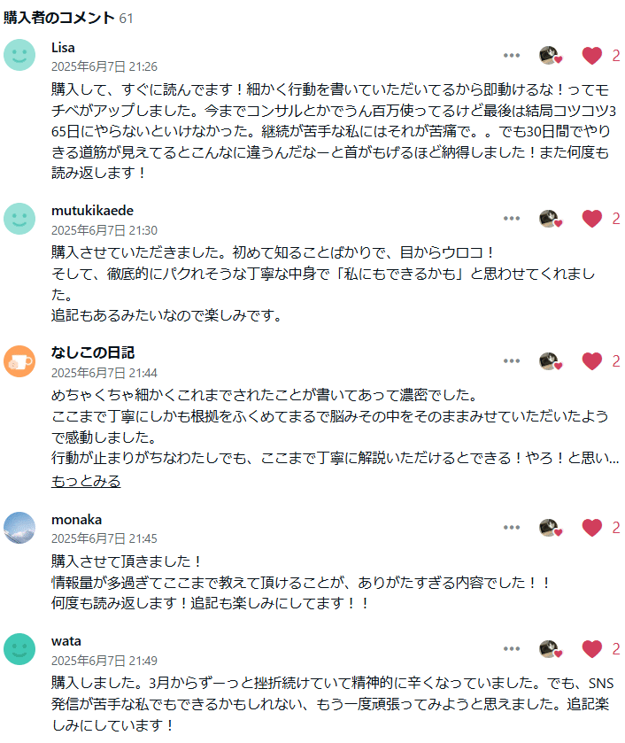This screenshot has width=625, height=743.
Task: Open Lisa's profile picture
Action: tap(19, 55)
